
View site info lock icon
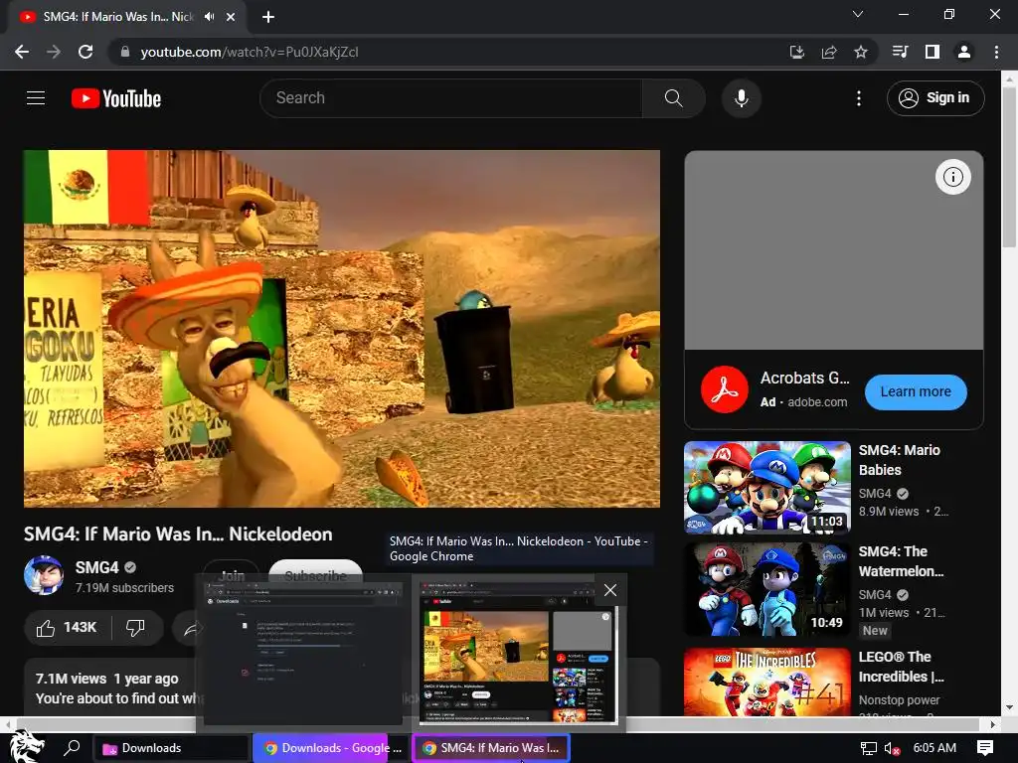(x=125, y=52)
